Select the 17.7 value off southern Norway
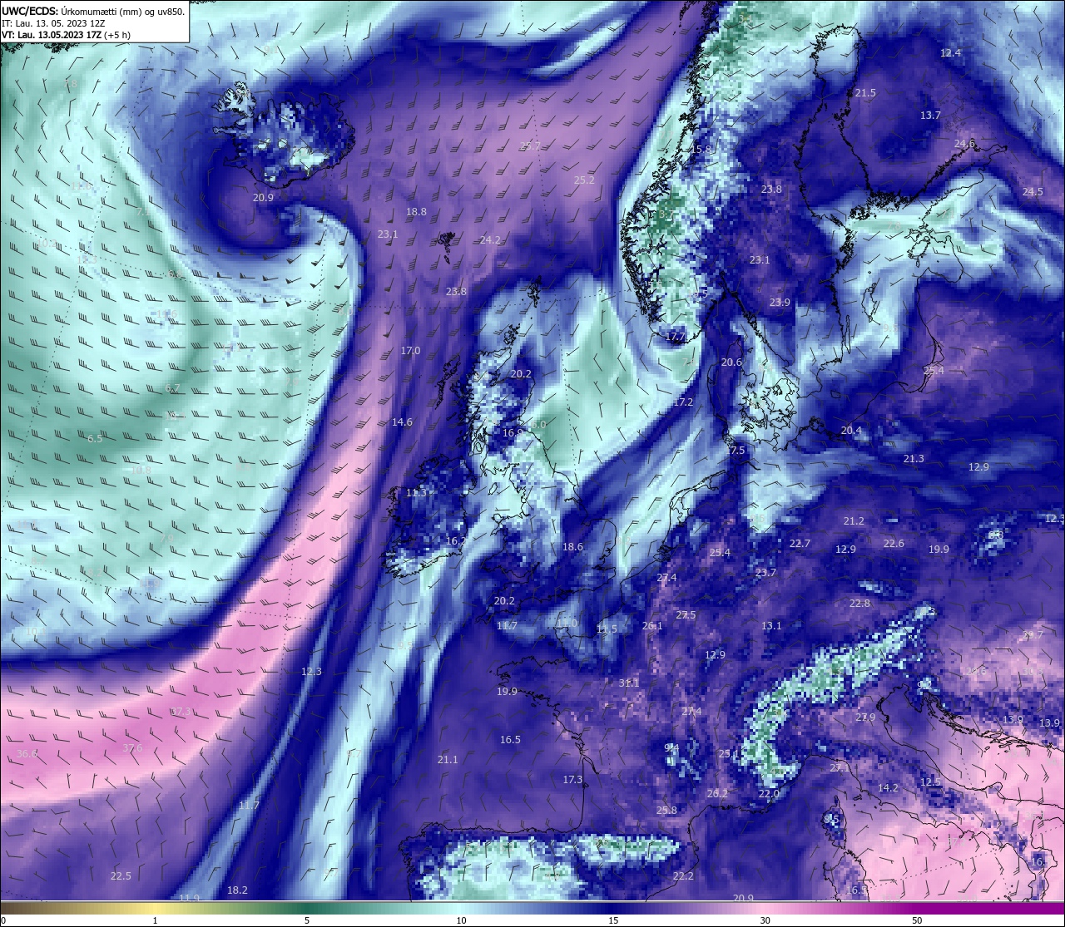The width and height of the screenshot is (1065, 927). click(x=676, y=336)
